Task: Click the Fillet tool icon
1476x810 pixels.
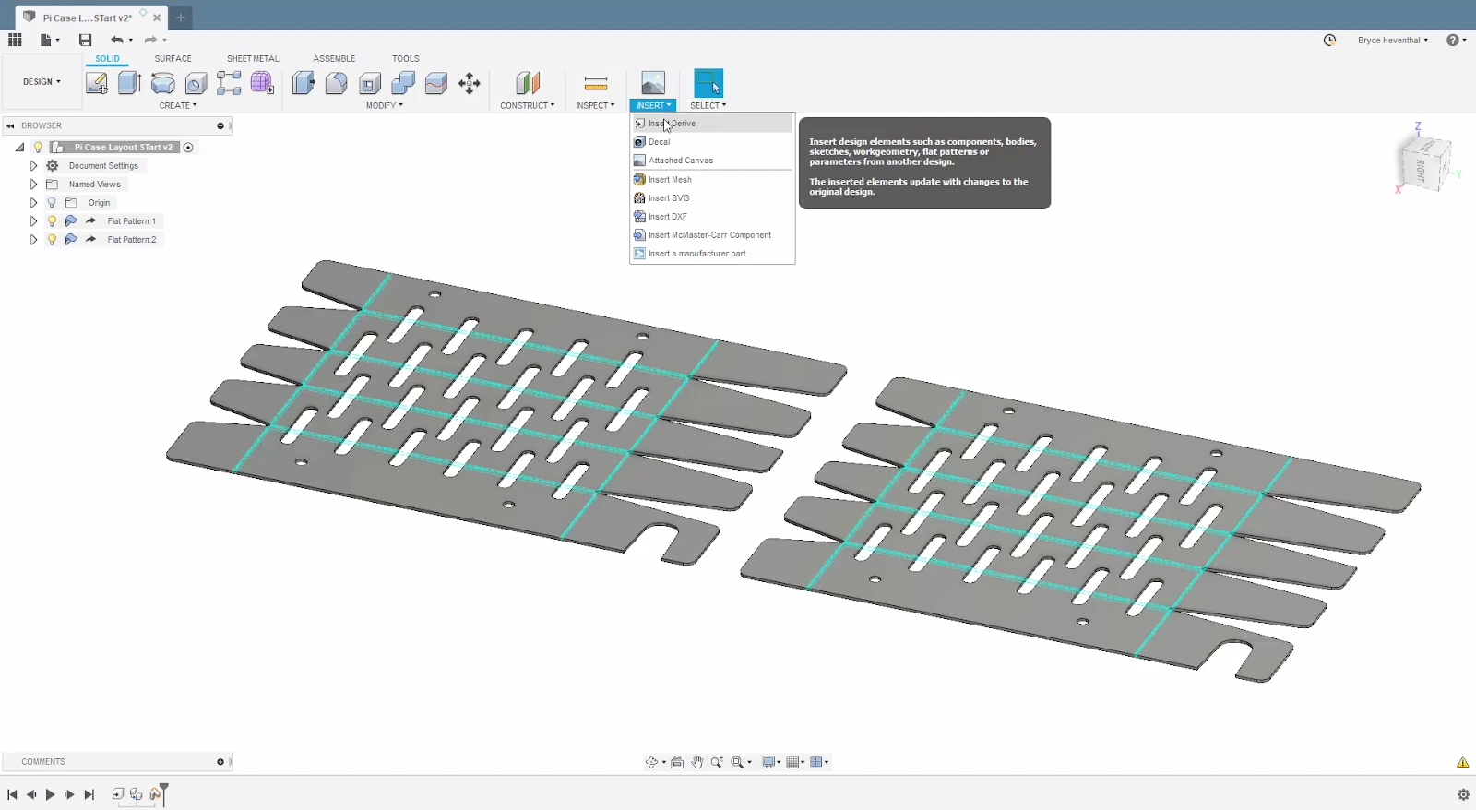Action: pos(337,83)
